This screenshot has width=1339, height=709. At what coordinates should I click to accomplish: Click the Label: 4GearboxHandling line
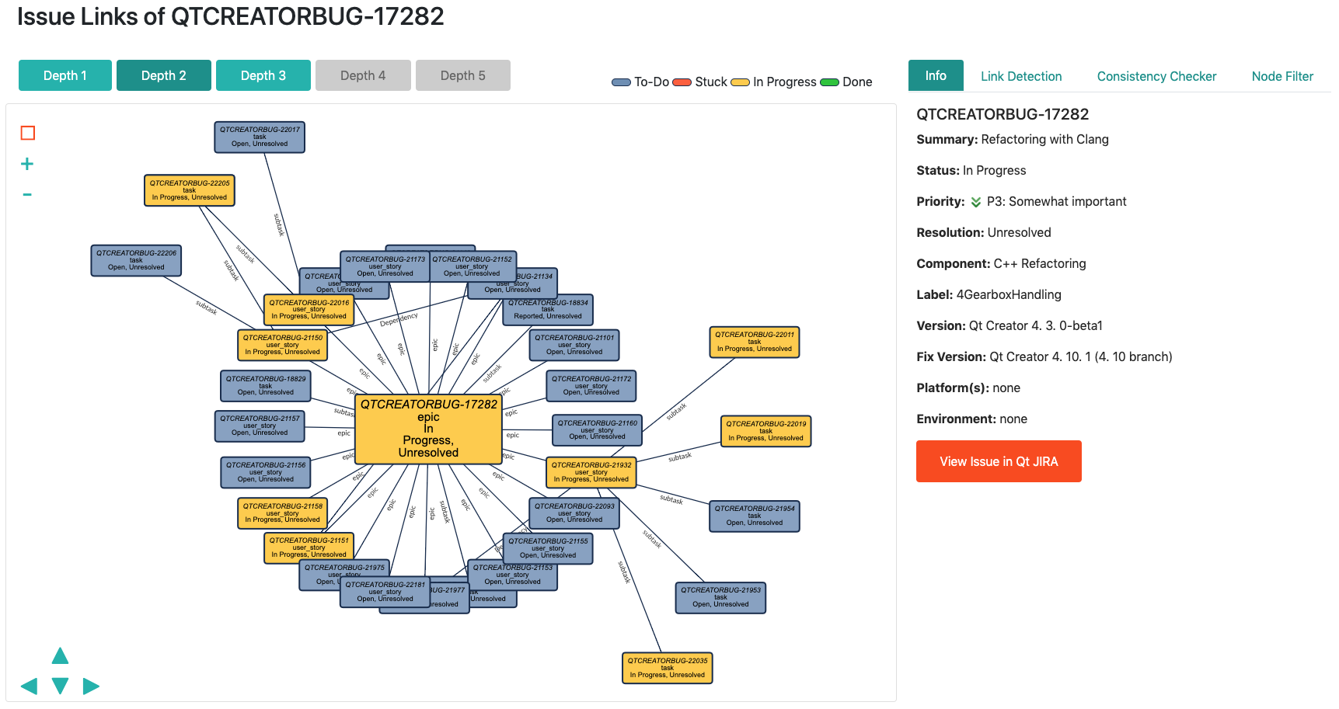989,295
